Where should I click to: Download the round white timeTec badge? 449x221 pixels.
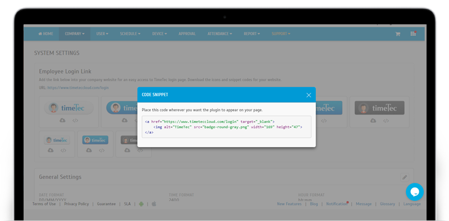62,120
